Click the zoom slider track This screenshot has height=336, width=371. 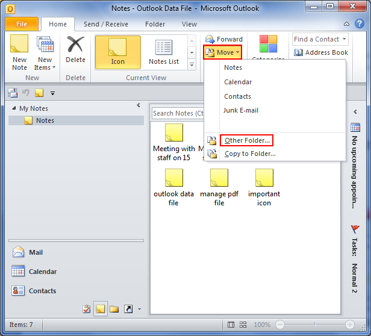(314, 325)
